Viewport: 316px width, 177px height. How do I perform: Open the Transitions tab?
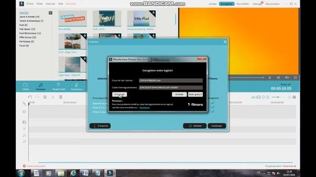click(x=77, y=87)
